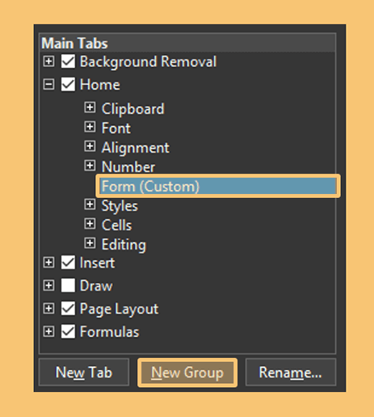Expand the Font group
The height and width of the screenshot is (417, 374).
point(90,127)
